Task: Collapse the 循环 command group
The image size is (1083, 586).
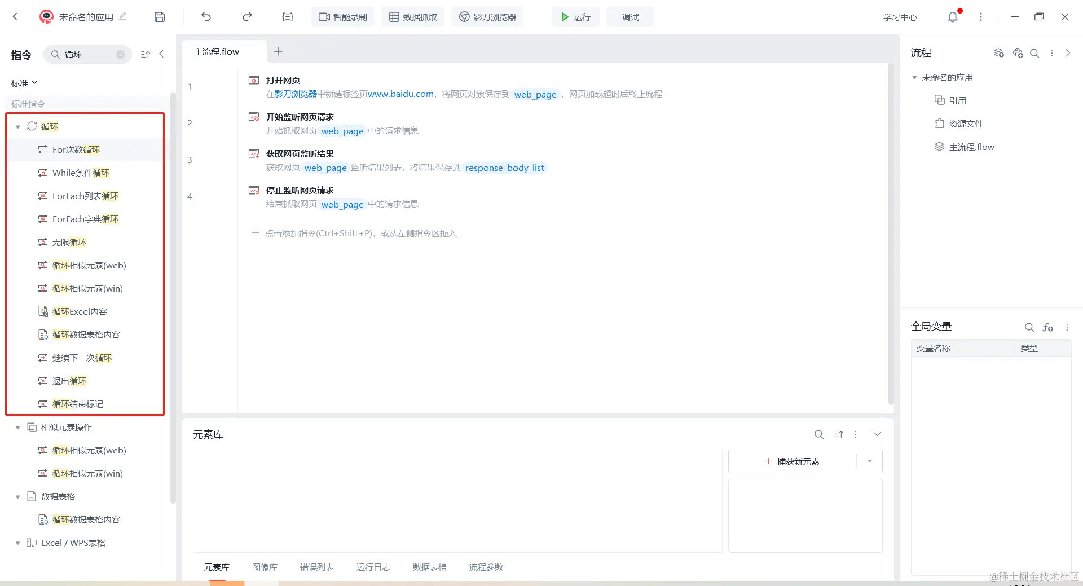Action: point(17,127)
